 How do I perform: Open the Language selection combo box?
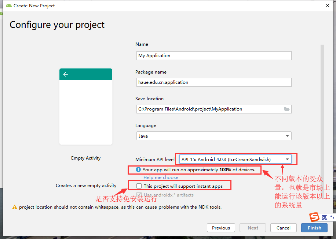(x=214, y=135)
